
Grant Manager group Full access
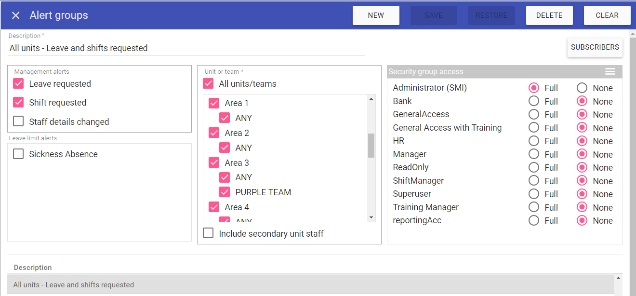pyautogui.click(x=533, y=154)
